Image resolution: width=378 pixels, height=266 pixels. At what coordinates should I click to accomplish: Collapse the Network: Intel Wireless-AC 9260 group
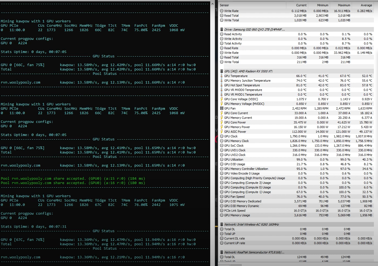[x=222, y=224]
